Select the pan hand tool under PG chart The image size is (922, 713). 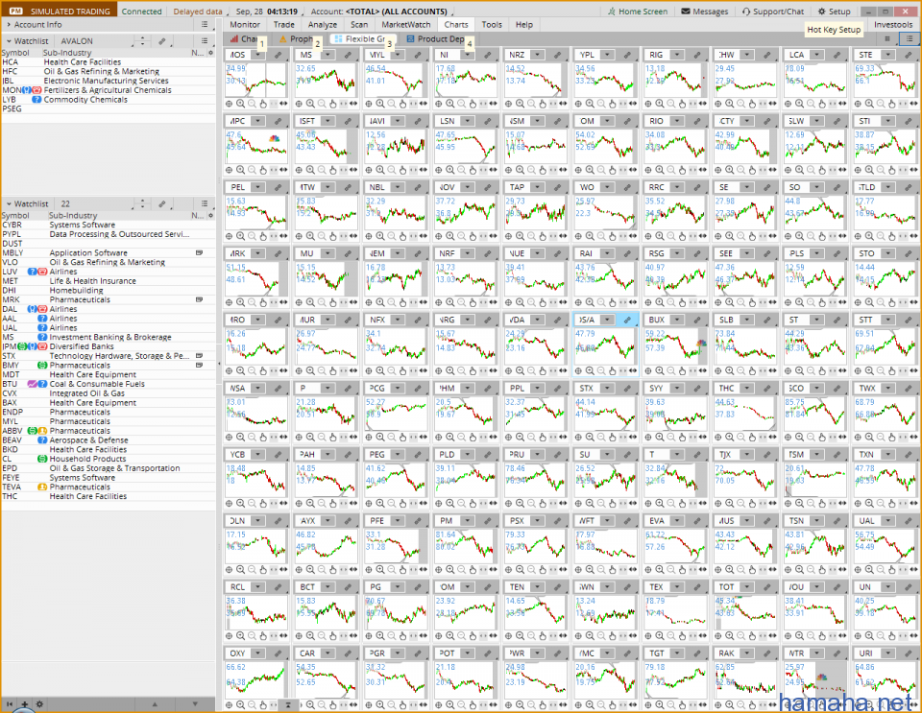(x=402, y=636)
